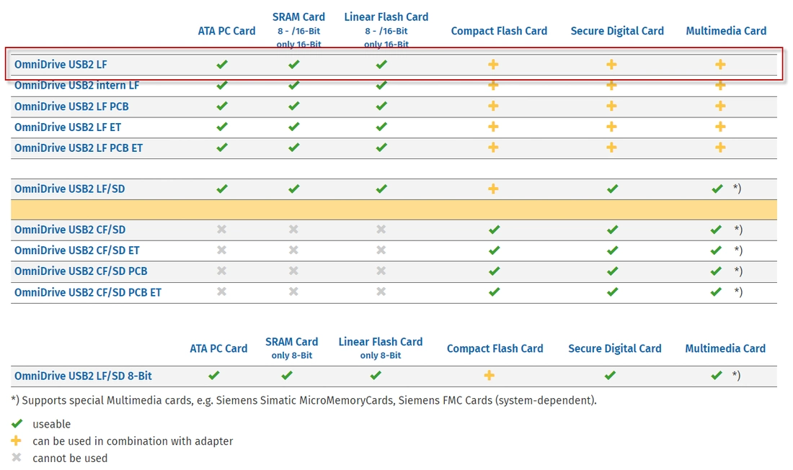Click ATA PC Card checkmark for OmniDrive USB2 LF/SD
Image resolution: width=793 pixels, height=470 pixels.
click(222, 189)
